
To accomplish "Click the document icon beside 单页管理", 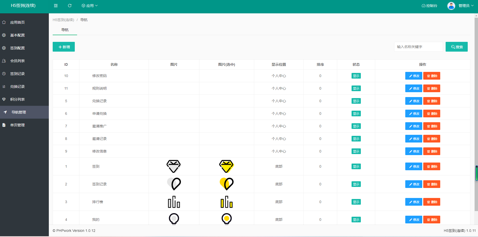I will click(x=4, y=125).
